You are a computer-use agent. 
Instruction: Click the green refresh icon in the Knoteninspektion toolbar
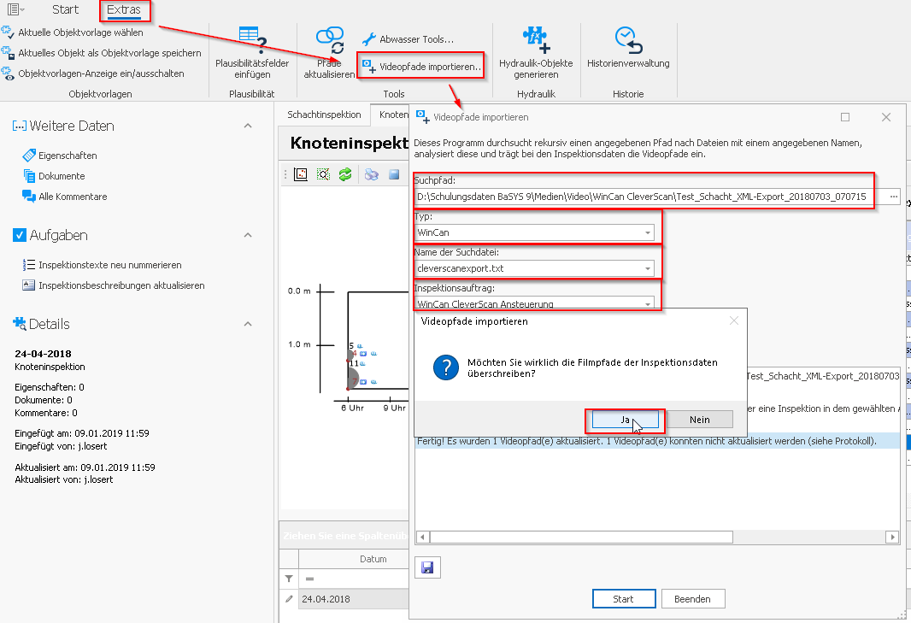[345, 174]
